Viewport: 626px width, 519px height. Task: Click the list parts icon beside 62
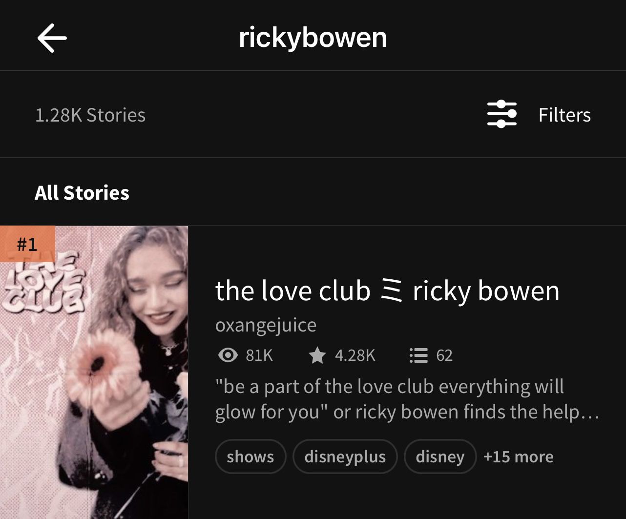click(418, 355)
